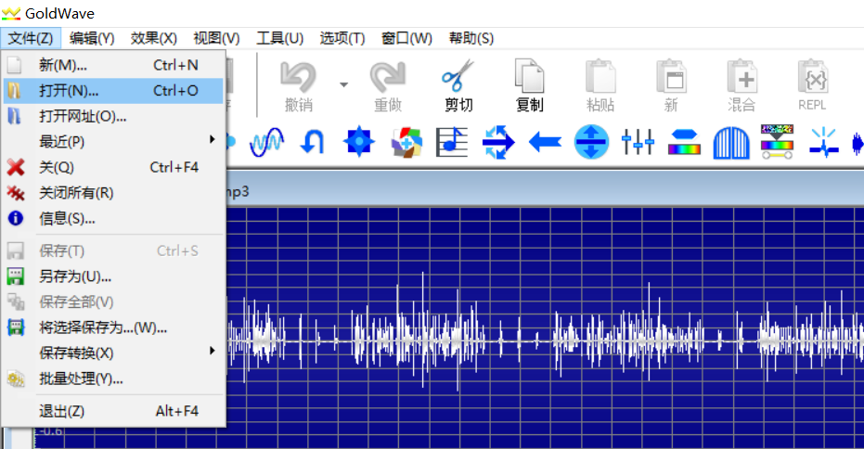Click the waveform display of the mp3 file
Viewport: 864px width, 449px height.
tap(545, 327)
